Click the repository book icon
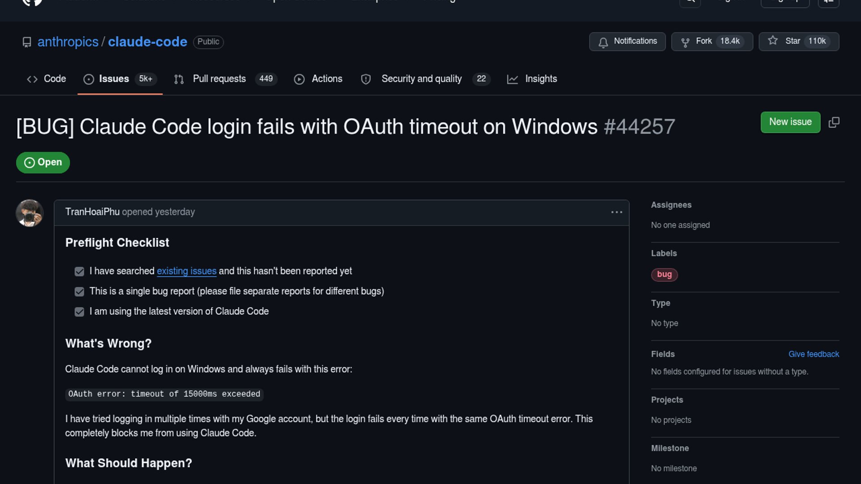The image size is (861, 484). click(27, 42)
